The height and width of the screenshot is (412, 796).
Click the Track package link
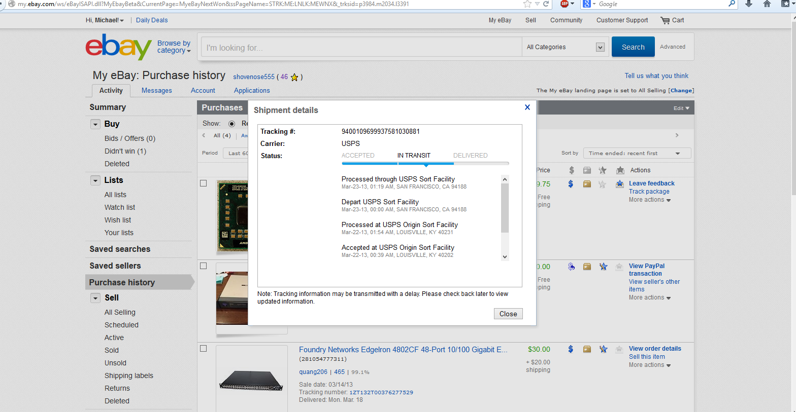coord(649,192)
